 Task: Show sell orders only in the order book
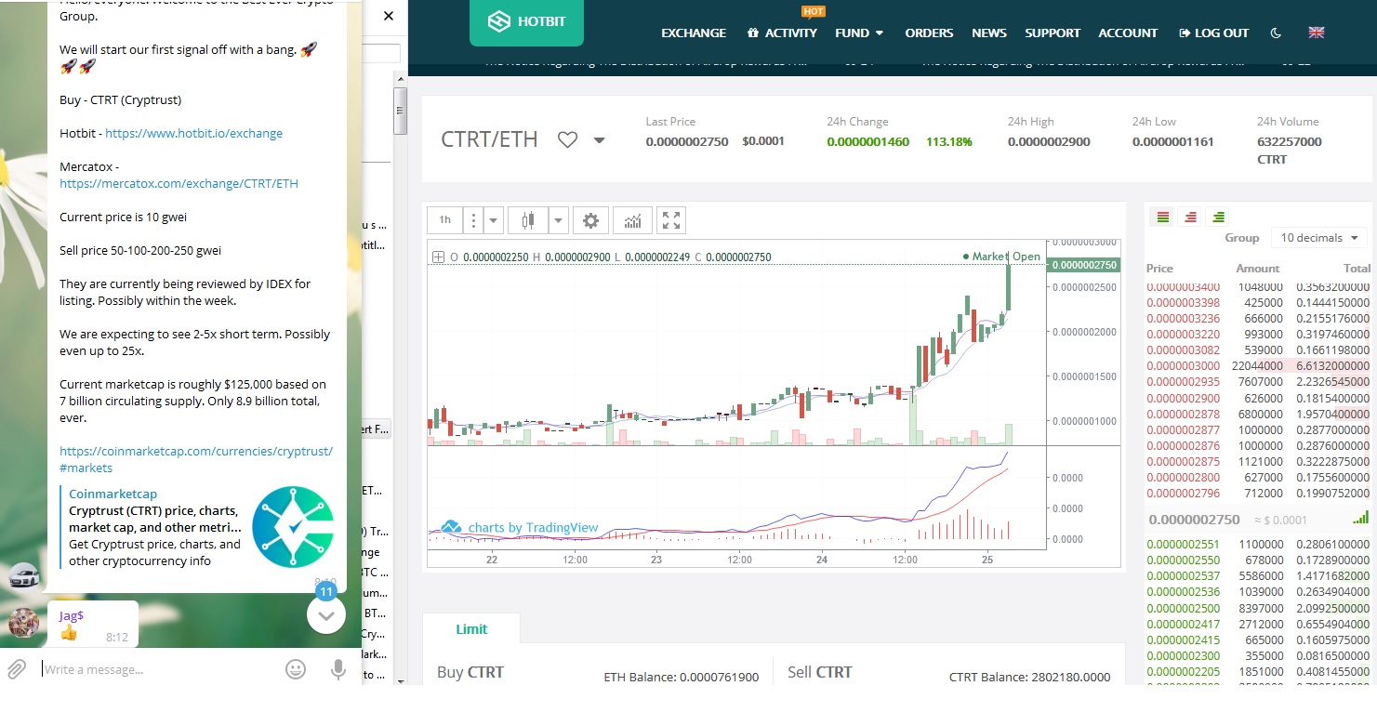[x=1190, y=217]
